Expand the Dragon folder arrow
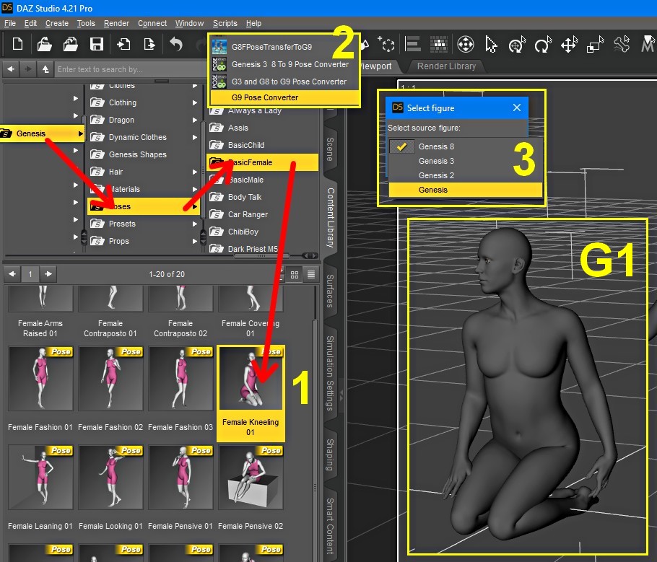Screen dimensions: 657x562 tap(194, 120)
